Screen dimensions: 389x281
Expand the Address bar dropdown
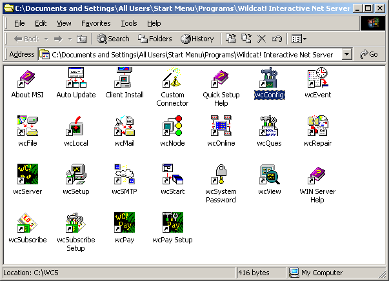pyautogui.click(x=347, y=54)
